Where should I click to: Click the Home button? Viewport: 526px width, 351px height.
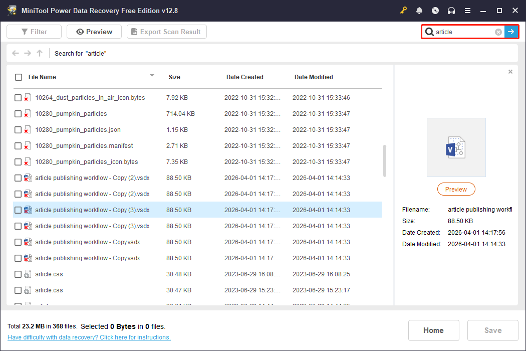(x=433, y=330)
